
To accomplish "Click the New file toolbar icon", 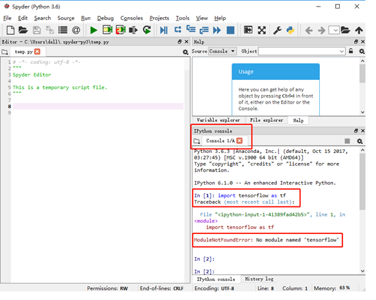I will pyautogui.click(x=11, y=30).
